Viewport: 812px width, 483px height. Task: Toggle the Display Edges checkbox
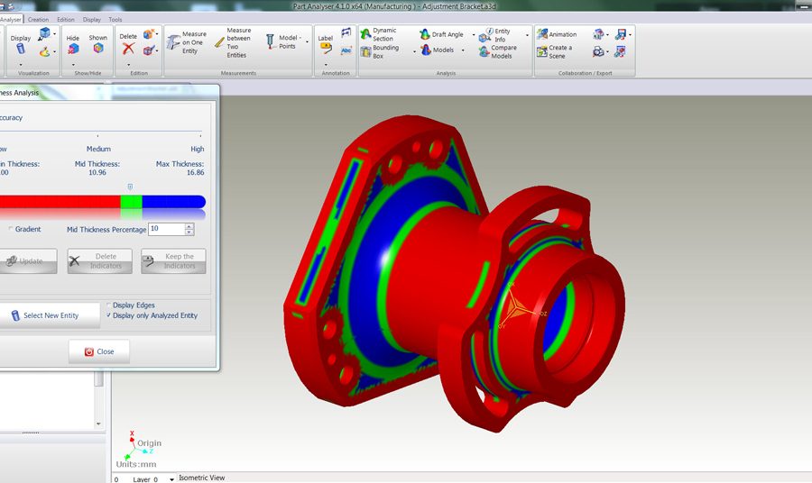point(109,305)
